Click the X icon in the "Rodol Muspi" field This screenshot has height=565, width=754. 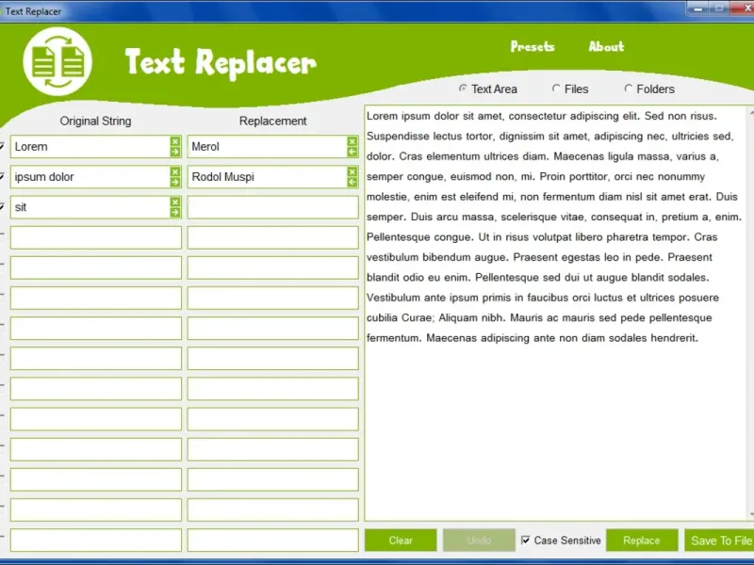point(352,171)
